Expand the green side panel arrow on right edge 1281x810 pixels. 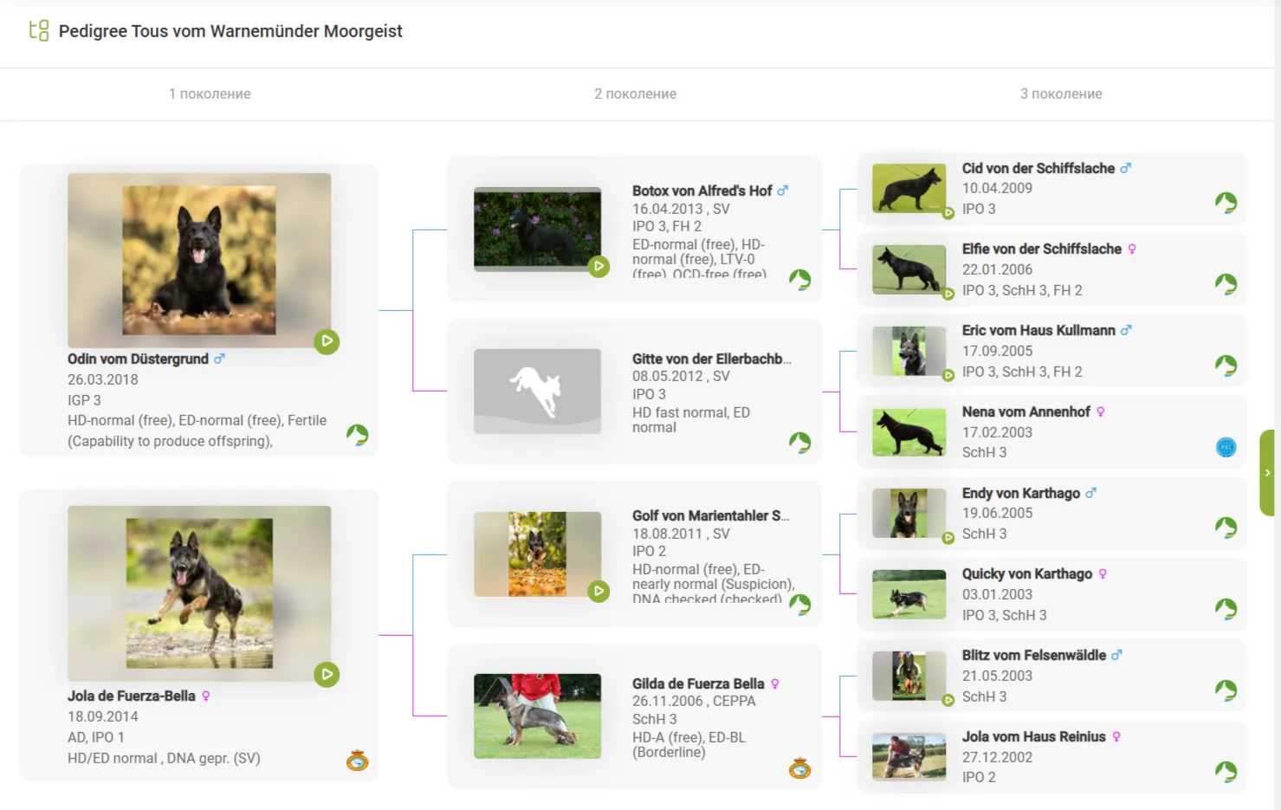coord(1268,473)
